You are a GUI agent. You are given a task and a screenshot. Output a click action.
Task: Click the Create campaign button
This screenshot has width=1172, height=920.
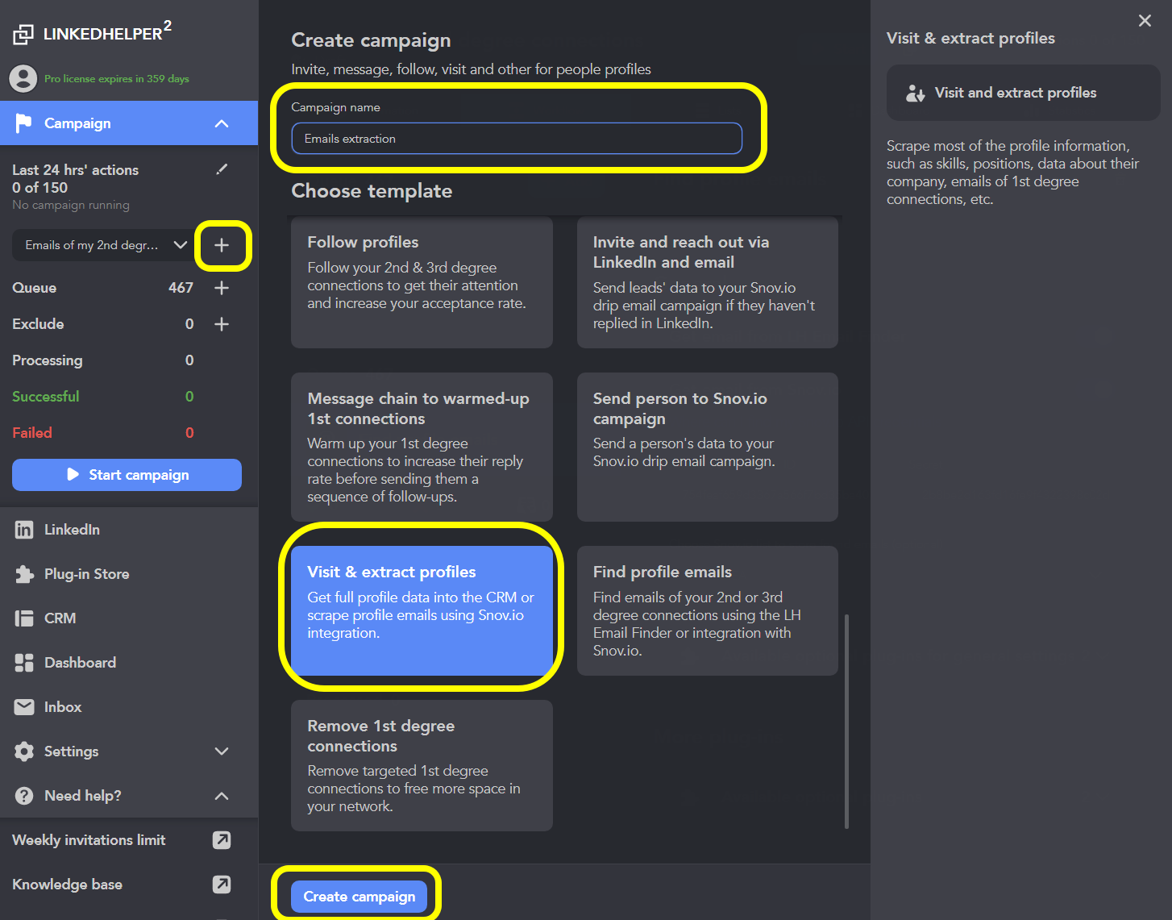(359, 897)
